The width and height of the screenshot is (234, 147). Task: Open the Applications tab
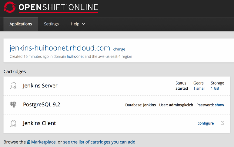tap(21, 24)
